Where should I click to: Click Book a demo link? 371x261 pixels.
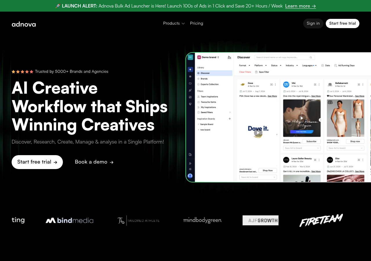(x=94, y=162)
